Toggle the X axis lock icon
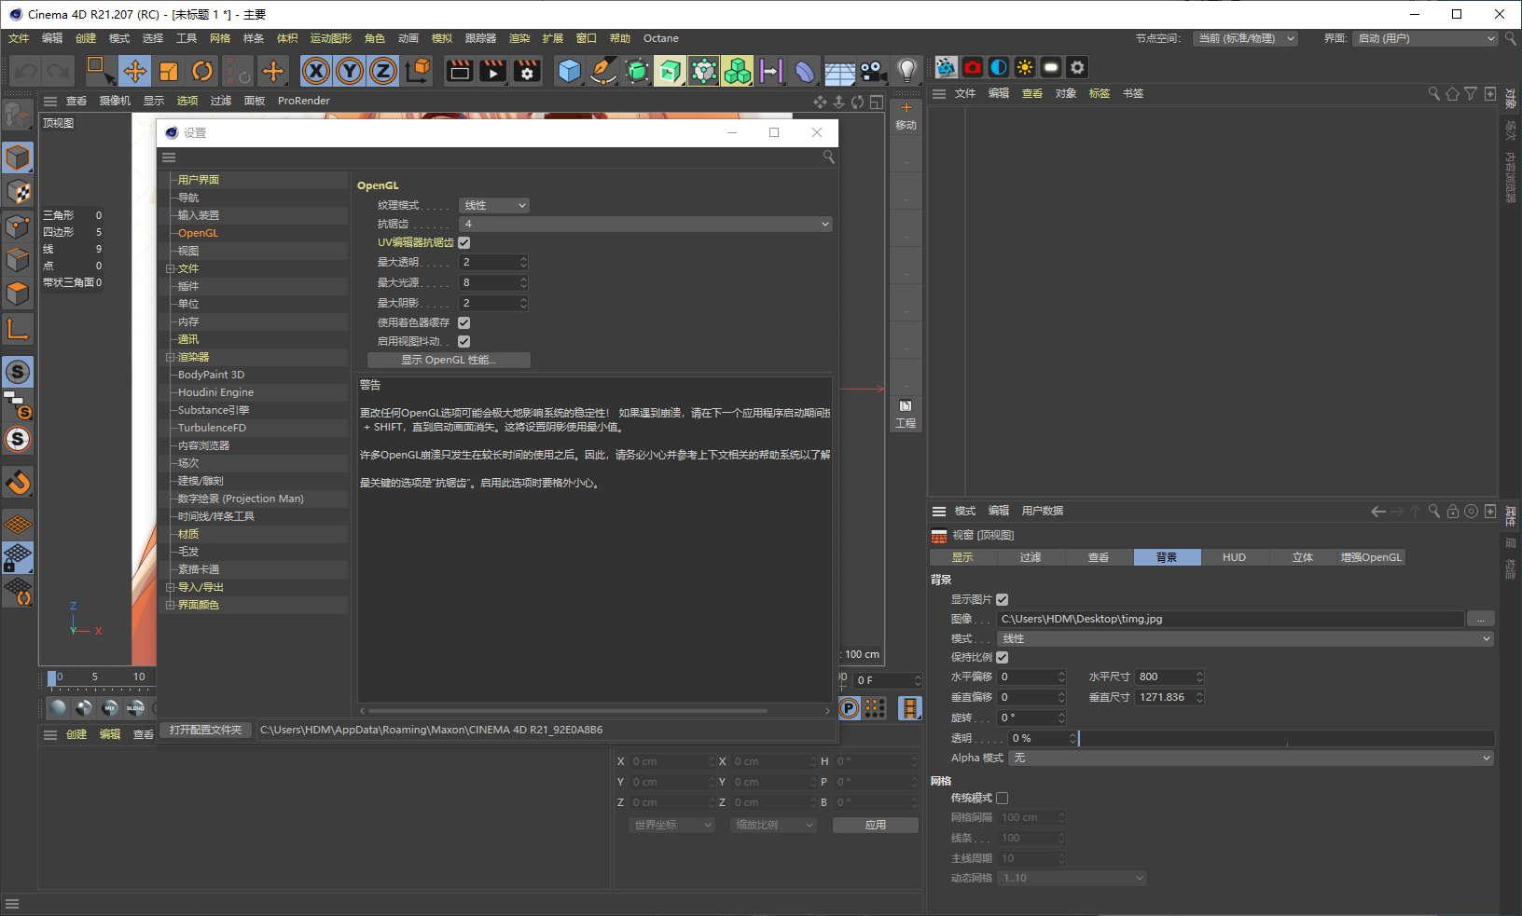The height and width of the screenshot is (916, 1522). [x=316, y=71]
